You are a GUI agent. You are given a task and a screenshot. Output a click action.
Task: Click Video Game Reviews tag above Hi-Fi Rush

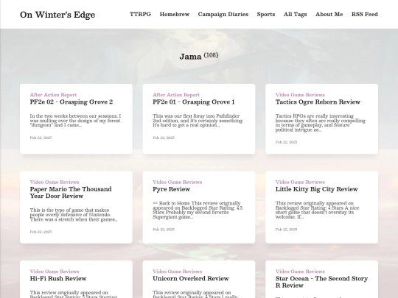coord(55,272)
